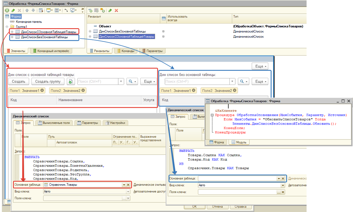Remove filter Поле1: Значение1 in left list

(x=42, y=90)
